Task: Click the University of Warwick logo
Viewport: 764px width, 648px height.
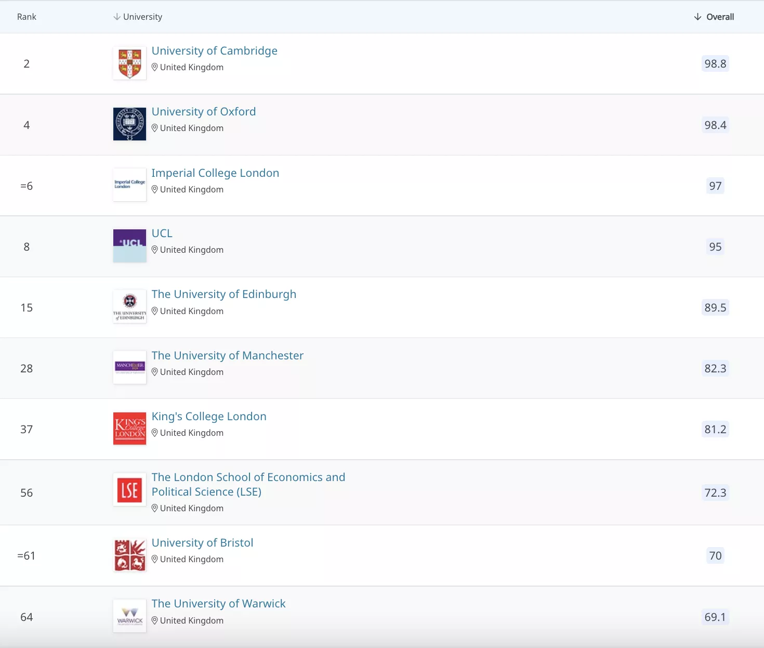Action: tap(129, 616)
